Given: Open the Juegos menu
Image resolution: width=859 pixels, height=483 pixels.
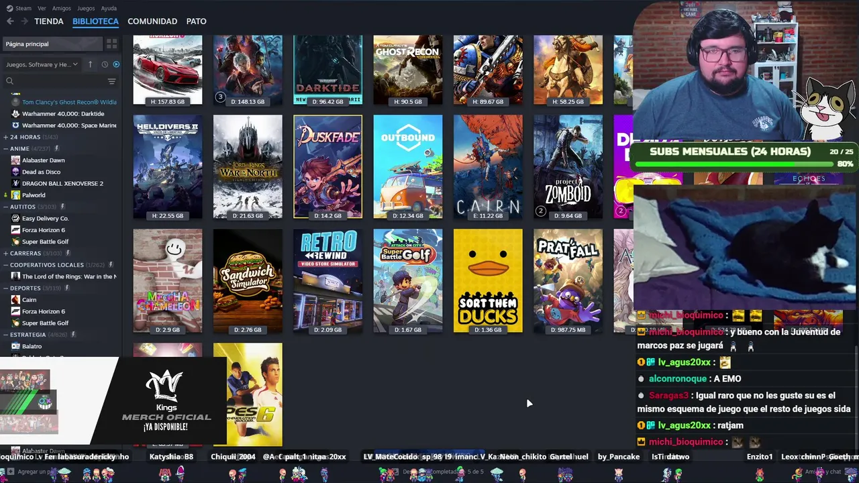Looking at the screenshot, I should tap(86, 8).
